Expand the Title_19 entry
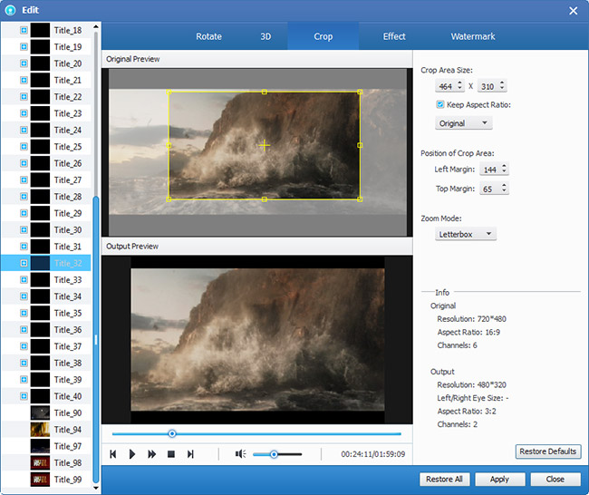 pos(24,46)
